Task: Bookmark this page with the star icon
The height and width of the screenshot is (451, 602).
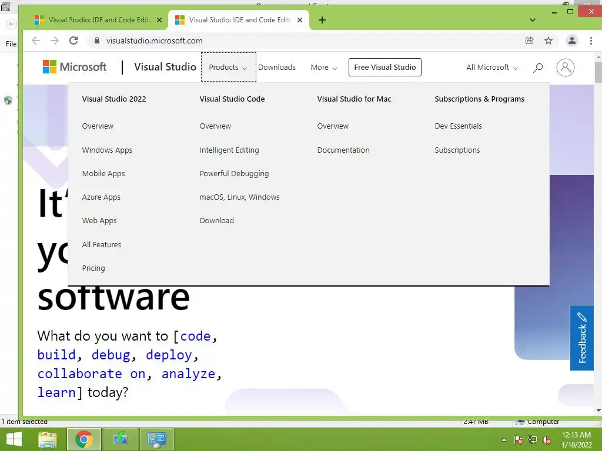Action: pos(549,41)
